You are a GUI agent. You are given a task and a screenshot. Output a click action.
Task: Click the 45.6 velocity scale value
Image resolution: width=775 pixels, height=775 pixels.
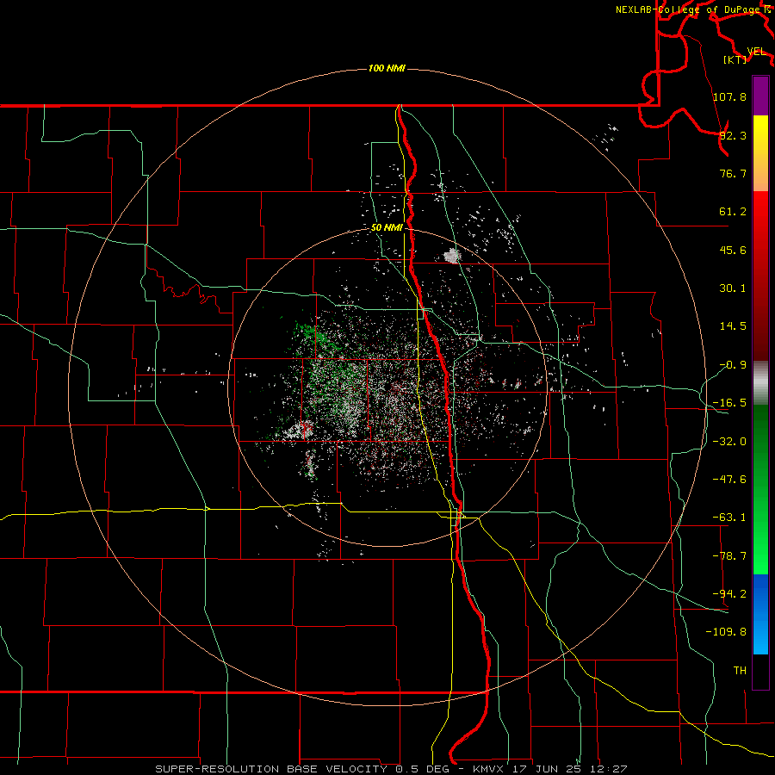click(733, 250)
